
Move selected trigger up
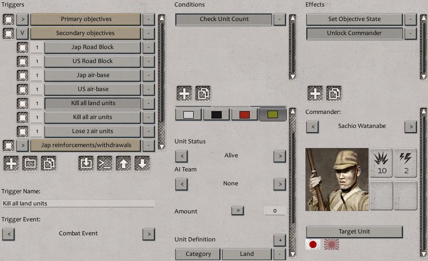[x=123, y=164]
